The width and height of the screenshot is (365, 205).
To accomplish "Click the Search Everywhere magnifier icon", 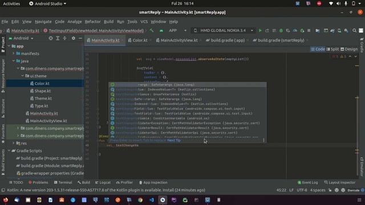I will [354, 30].
